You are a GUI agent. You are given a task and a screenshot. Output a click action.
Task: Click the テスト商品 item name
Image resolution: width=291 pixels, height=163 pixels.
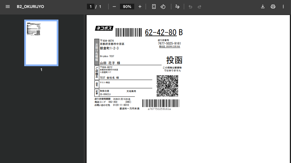(x=105, y=83)
